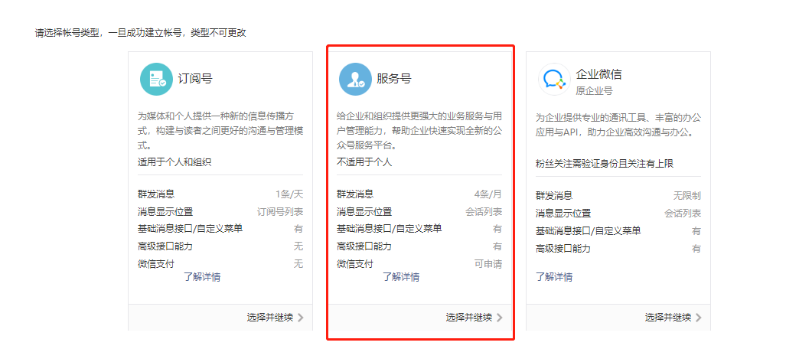Click the 服务号 card title
The height and width of the screenshot is (362, 799).
[x=394, y=79]
